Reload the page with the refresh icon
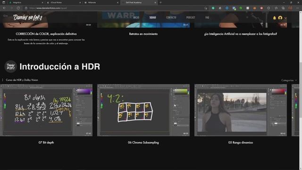The width and height of the screenshot is (302, 170). coord(18,8)
